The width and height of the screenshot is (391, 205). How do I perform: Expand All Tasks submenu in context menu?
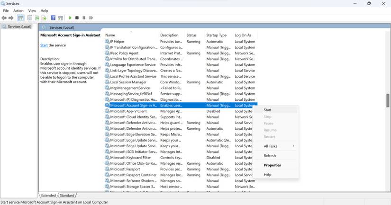tap(276, 146)
